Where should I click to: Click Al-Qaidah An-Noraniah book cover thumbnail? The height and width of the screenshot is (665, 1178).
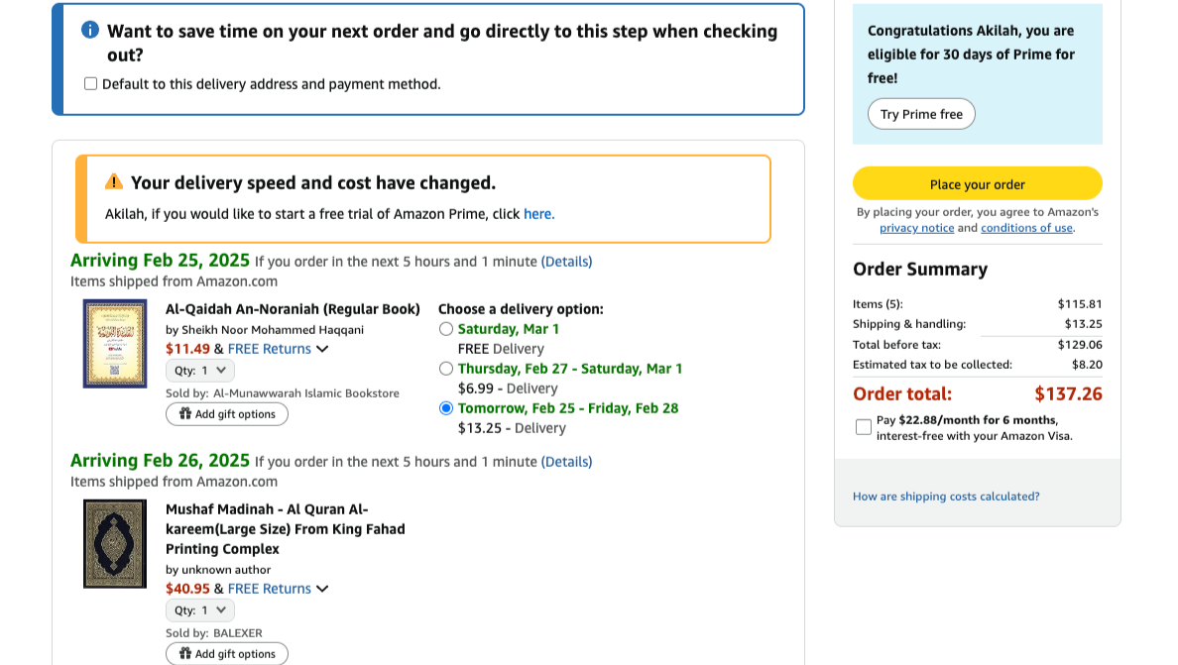[x=115, y=344]
